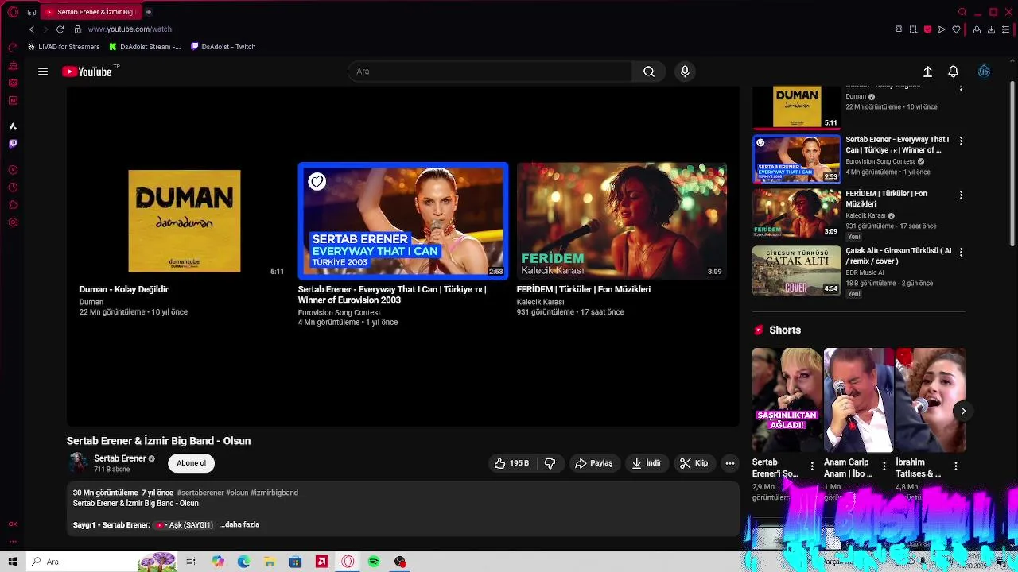The height and width of the screenshot is (572, 1018).
Task: Open a new tab with plus button
Action: [x=149, y=12]
